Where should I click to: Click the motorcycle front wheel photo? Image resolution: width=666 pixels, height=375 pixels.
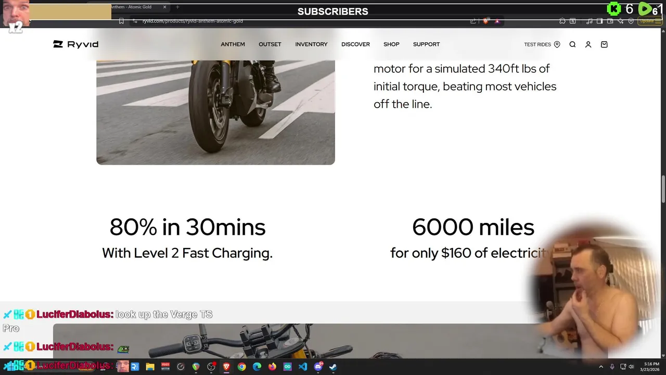click(215, 113)
